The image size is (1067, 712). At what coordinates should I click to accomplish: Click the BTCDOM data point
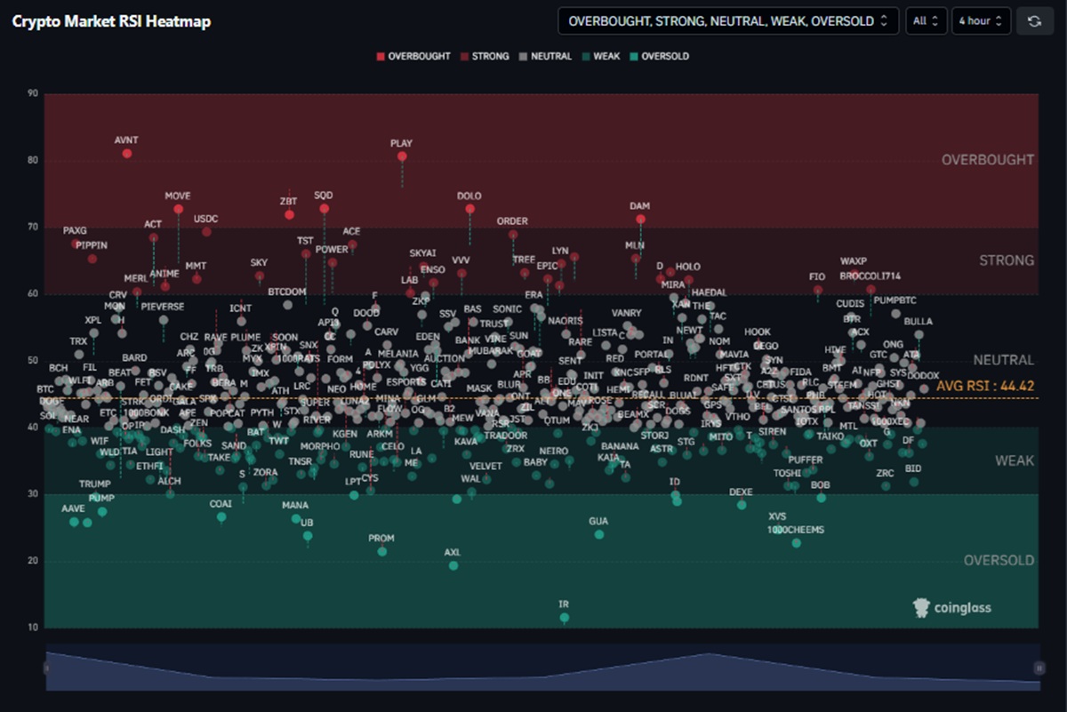point(287,304)
